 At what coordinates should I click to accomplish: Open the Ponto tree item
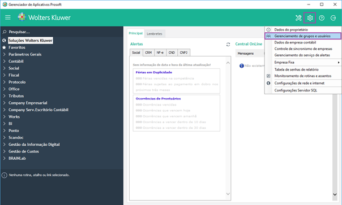(14, 131)
